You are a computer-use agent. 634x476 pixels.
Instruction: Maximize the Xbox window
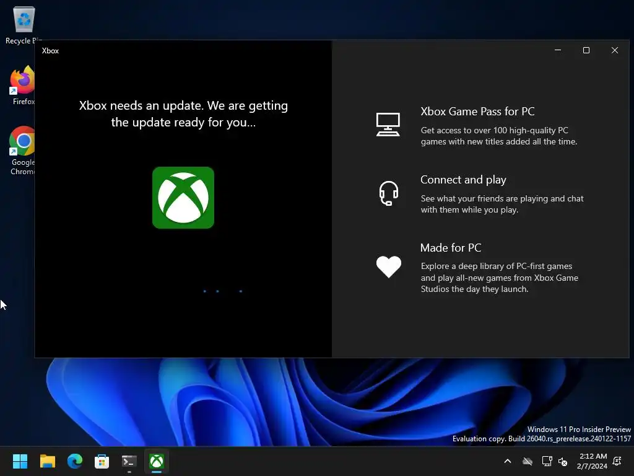tap(586, 50)
